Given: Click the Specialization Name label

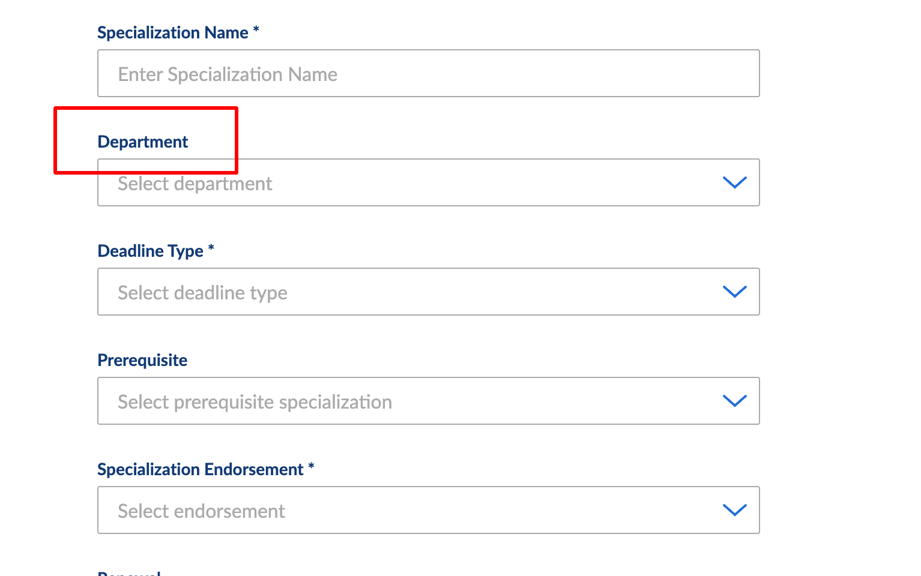Looking at the screenshot, I should 172,33.
